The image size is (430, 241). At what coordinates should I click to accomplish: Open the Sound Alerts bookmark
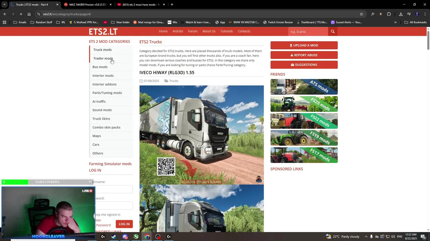click(346, 22)
